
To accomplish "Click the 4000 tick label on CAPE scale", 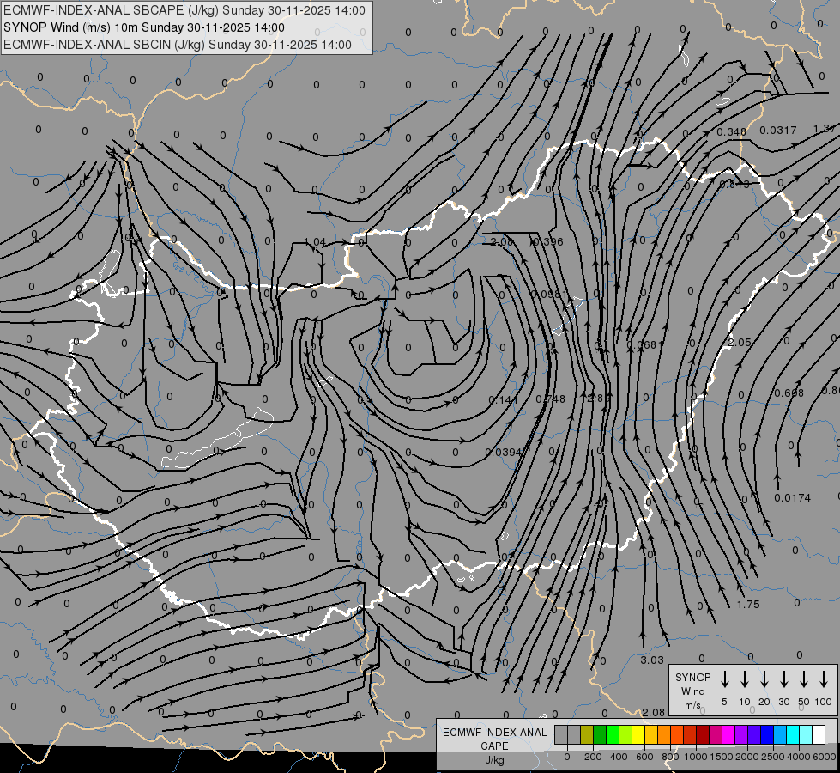I will point(798,757).
